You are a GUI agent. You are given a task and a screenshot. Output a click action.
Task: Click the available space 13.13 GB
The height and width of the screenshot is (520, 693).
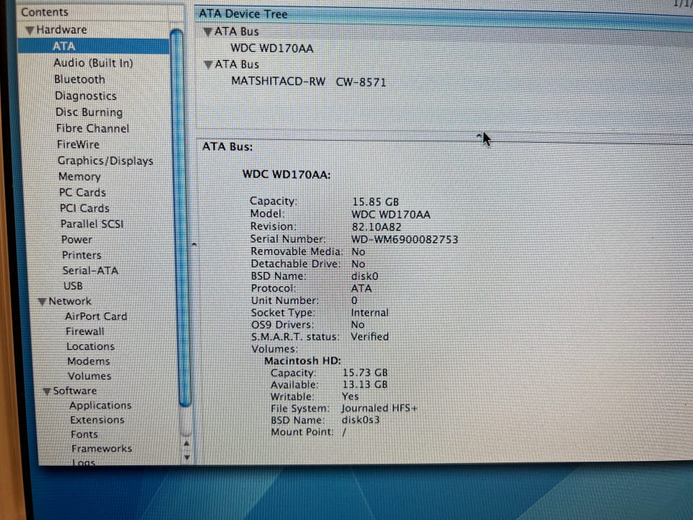coord(365,384)
